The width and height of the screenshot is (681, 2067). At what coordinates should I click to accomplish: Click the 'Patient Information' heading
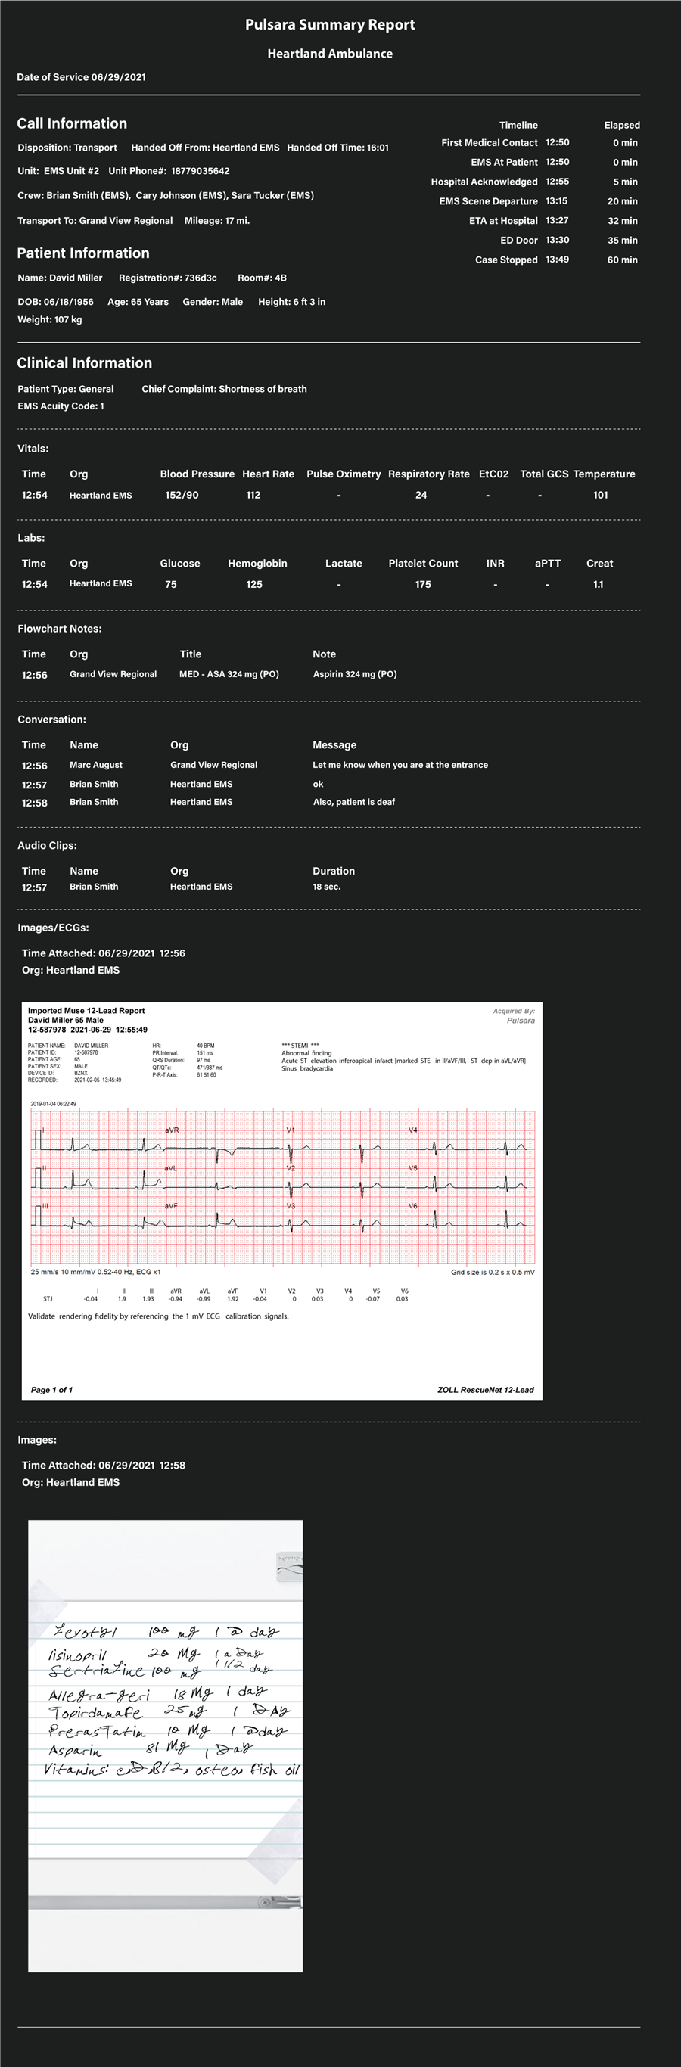pos(83,253)
